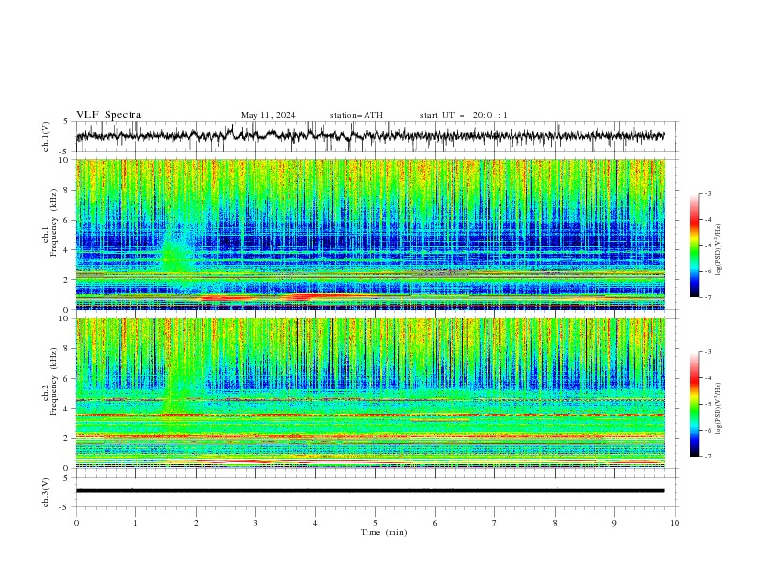Click the ch.1 spectrogram colorbar
760x587 pixels.
(694, 246)
